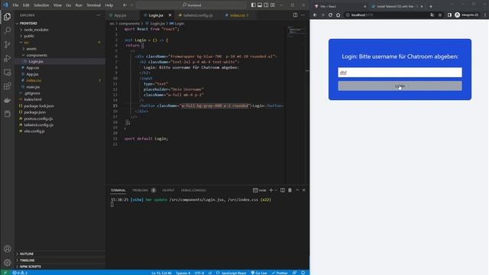Click the localhost address bar
The height and width of the screenshot is (275, 489).
click(387, 15)
